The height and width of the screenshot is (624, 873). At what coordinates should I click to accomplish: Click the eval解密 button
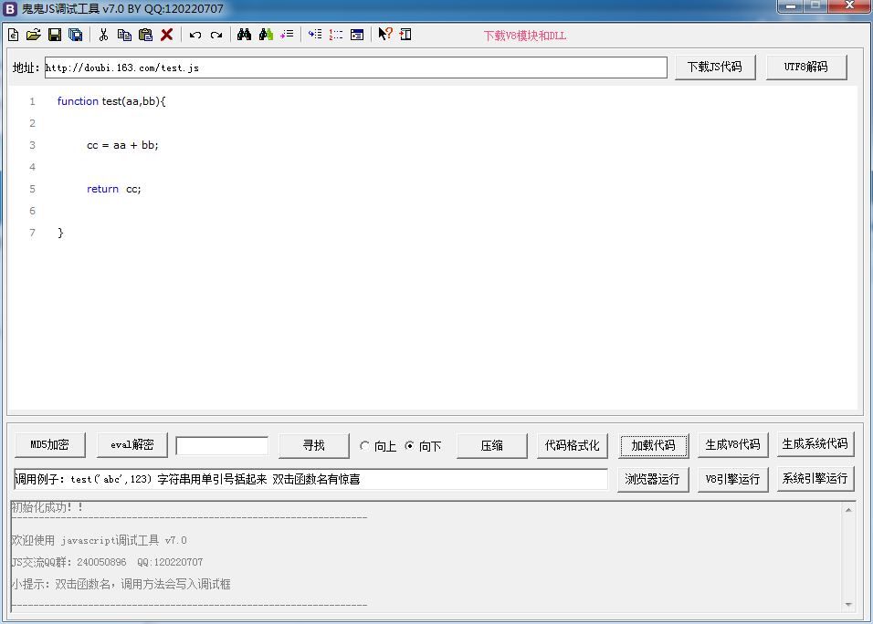[x=131, y=445]
